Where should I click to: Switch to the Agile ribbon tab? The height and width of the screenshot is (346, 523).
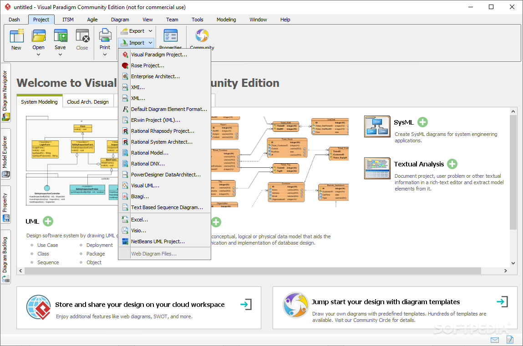tap(92, 20)
